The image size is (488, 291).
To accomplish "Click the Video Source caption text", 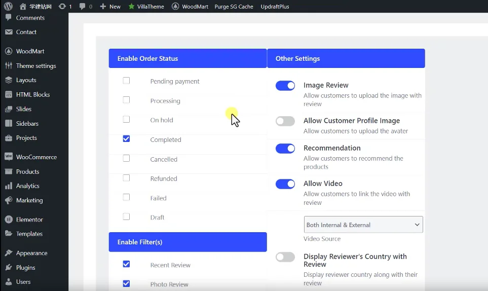I will point(322,239).
